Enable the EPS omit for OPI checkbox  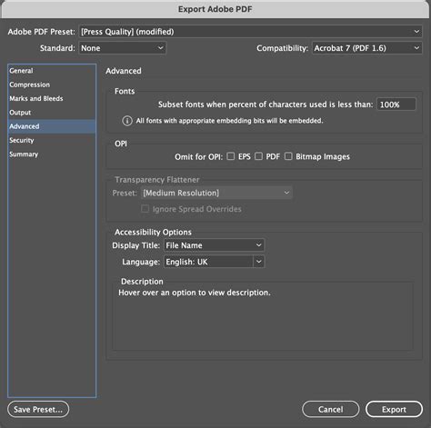(x=231, y=156)
